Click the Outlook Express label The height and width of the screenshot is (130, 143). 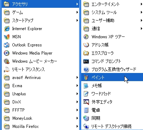(x=27, y=45)
